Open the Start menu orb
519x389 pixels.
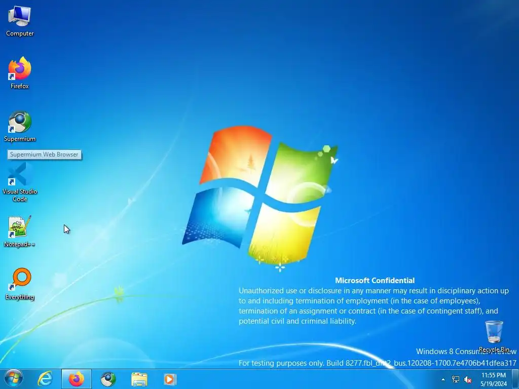pyautogui.click(x=14, y=379)
